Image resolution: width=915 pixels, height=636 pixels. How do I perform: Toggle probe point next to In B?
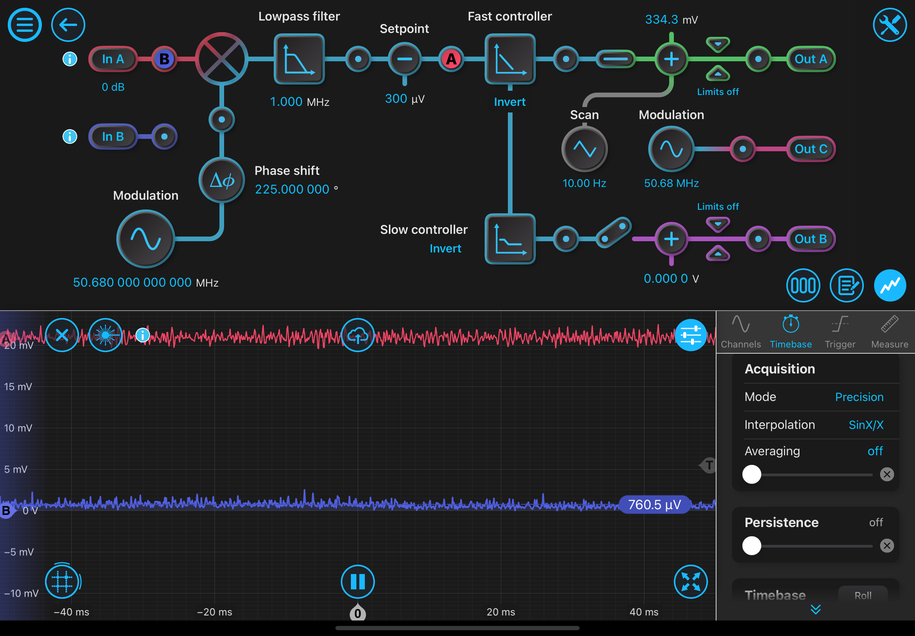coord(164,136)
